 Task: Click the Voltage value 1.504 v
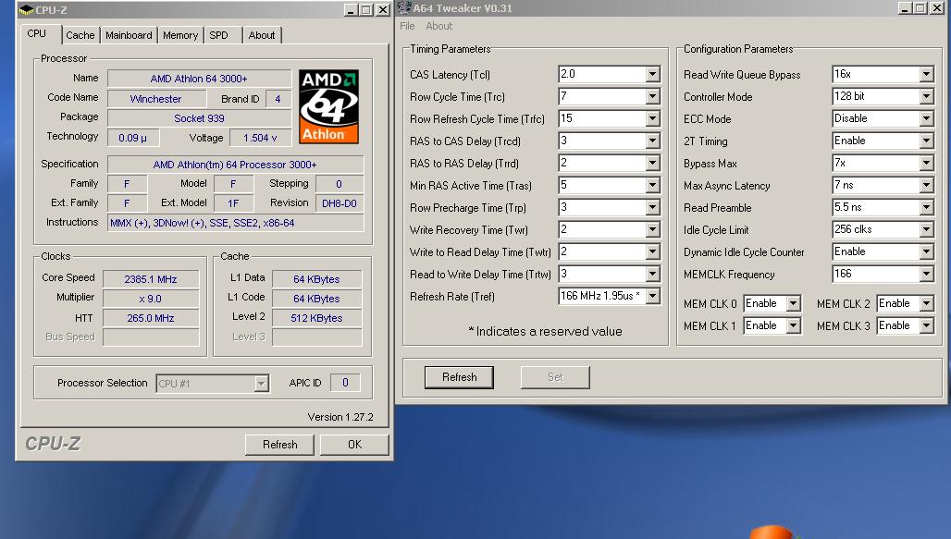[x=260, y=138]
